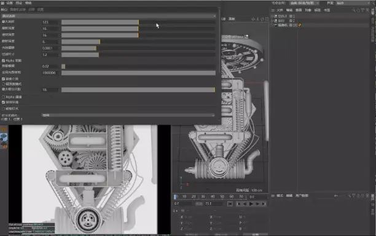Toggle the Alpha shadows checkbox

pos(3,61)
